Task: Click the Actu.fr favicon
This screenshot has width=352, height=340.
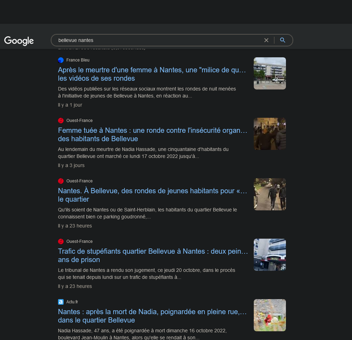Action: 61,302
